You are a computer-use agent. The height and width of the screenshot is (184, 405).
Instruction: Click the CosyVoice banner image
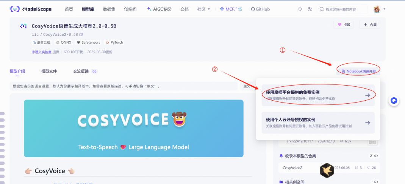[133, 128]
